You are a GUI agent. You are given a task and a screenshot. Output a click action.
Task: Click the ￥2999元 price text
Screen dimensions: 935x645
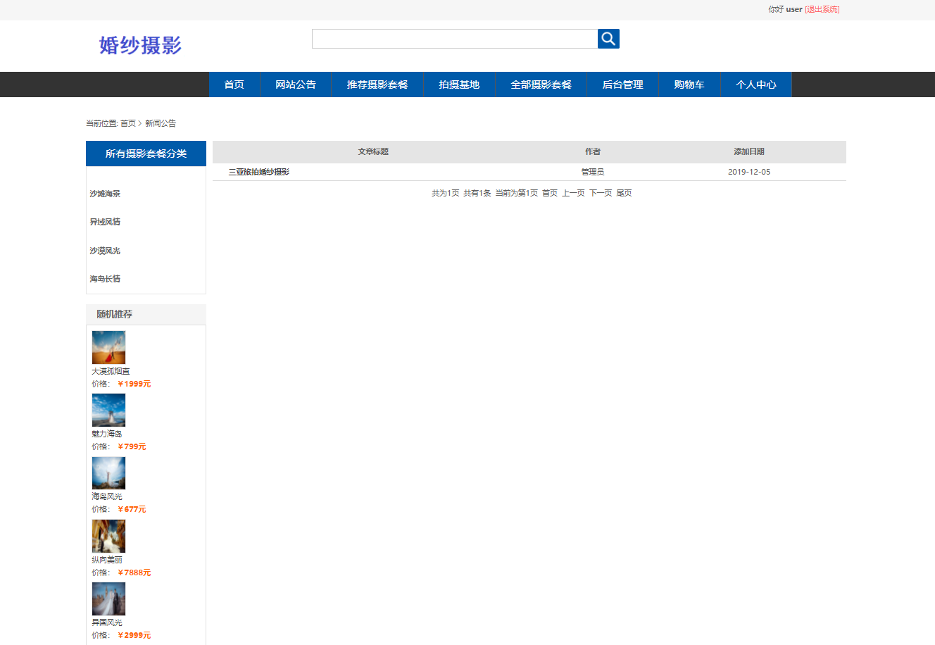134,635
